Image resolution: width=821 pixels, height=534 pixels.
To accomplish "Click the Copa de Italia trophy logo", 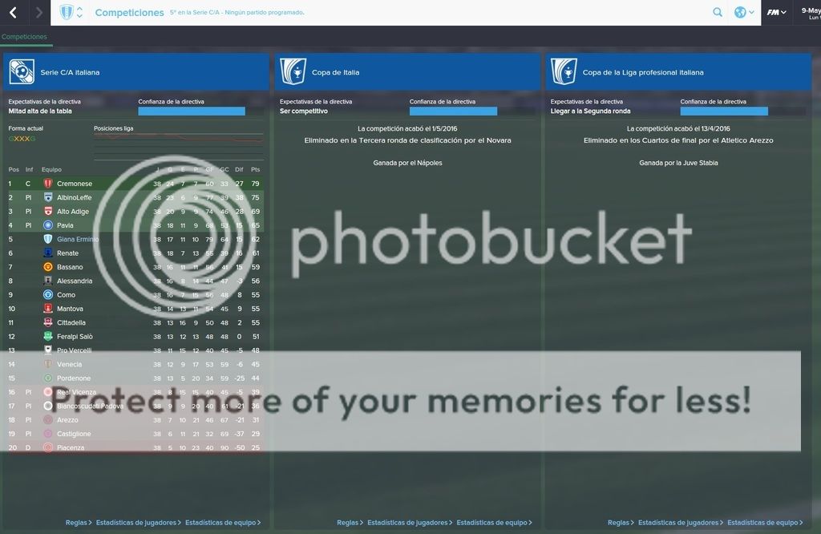I will click(x=293, y=72).
